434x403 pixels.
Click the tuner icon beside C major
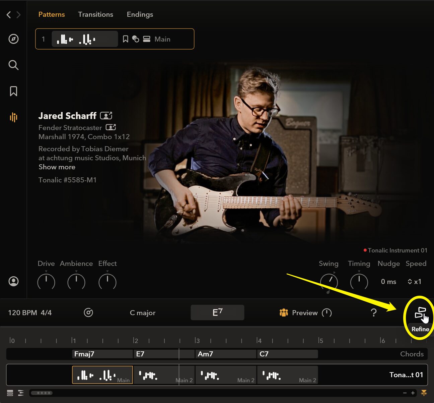pyautogui.click(x=88, y=312)
